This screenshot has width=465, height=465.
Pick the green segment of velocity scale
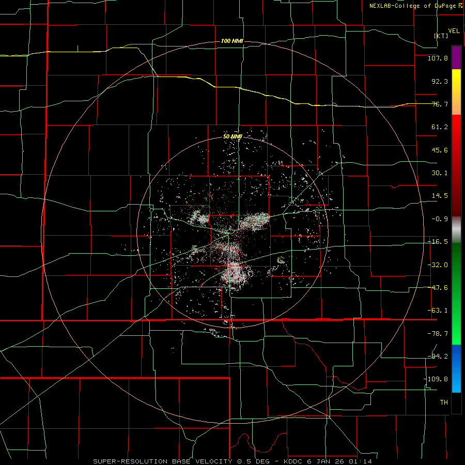456,293
